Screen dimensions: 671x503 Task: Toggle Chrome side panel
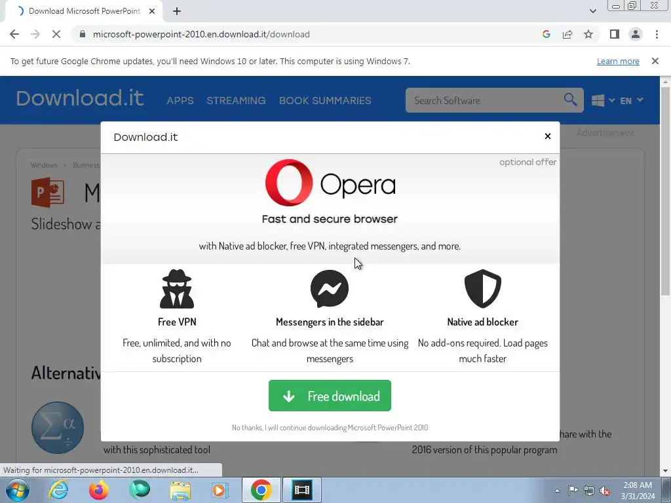tap(615, 34)
